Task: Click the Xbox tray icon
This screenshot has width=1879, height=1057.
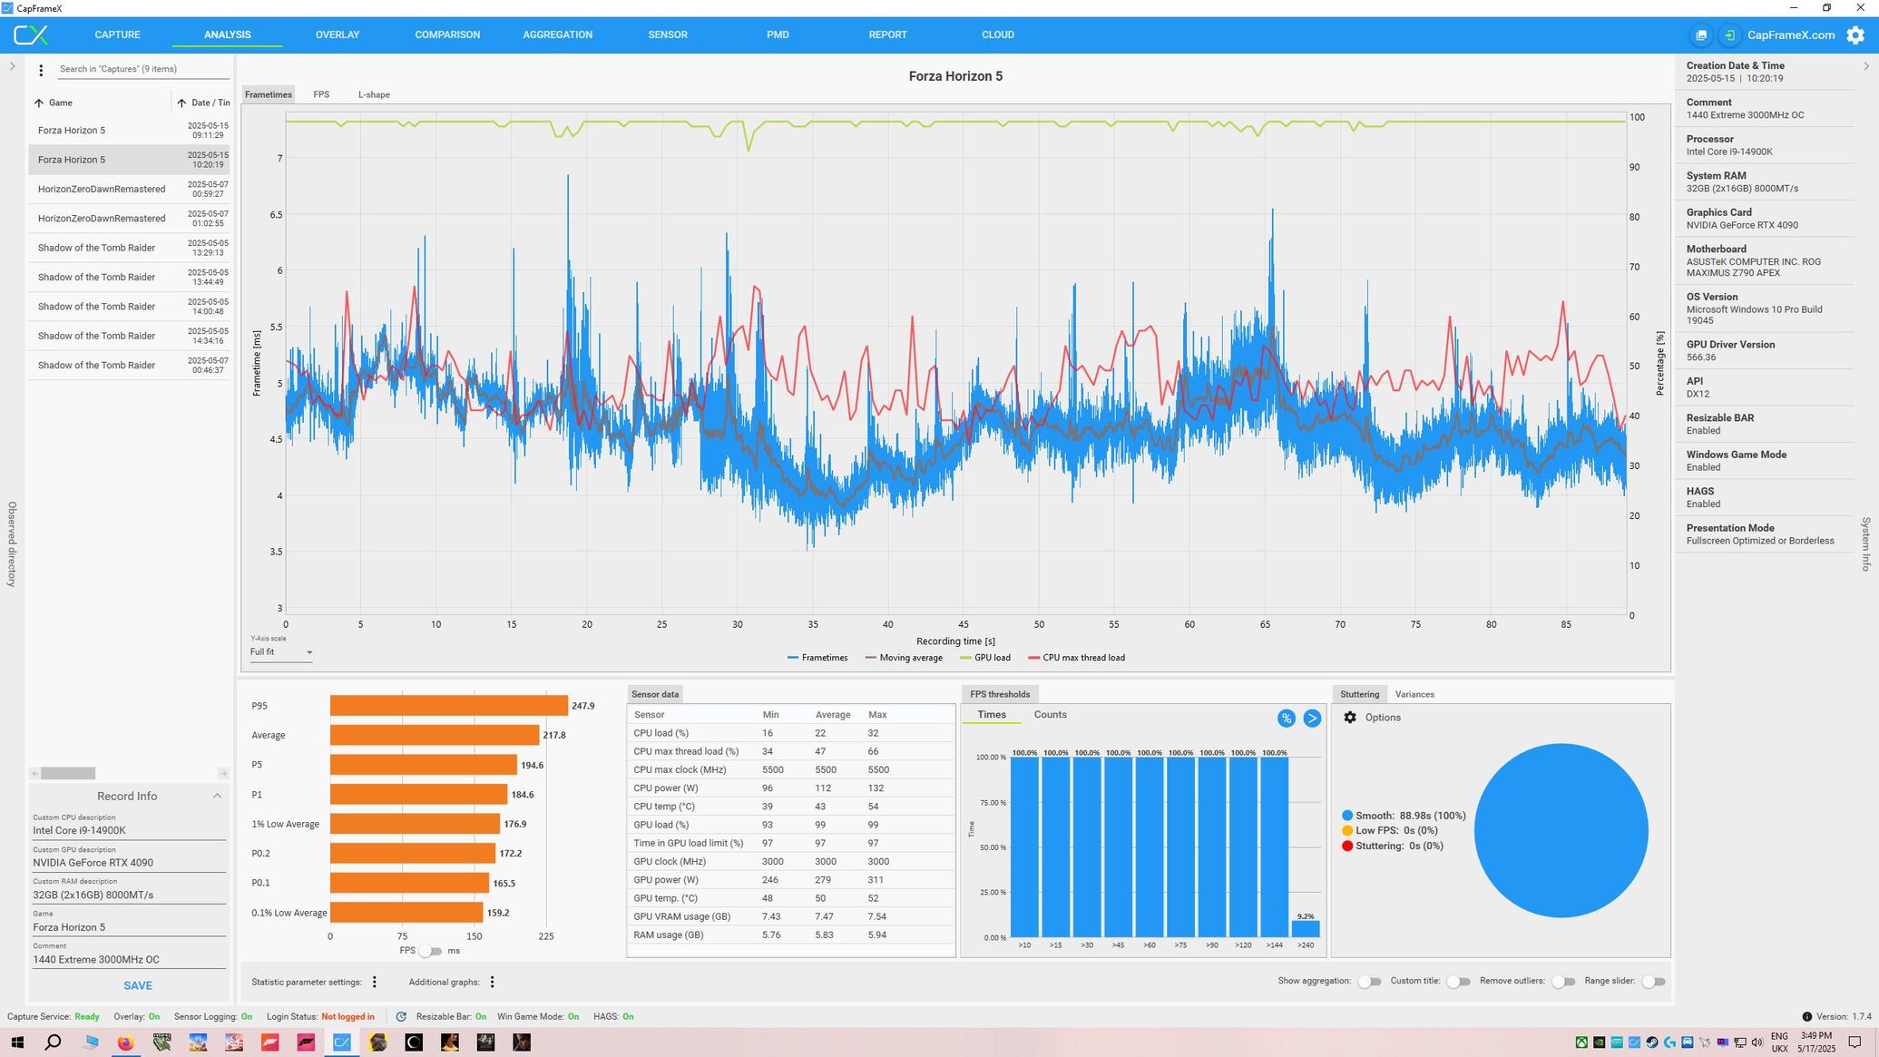Action: pyautogui.click(x=1581, y=1042)
